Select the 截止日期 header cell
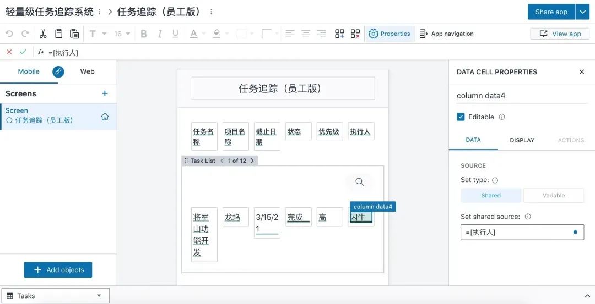Viewport: 595px width, 304px height. point(267,136)
